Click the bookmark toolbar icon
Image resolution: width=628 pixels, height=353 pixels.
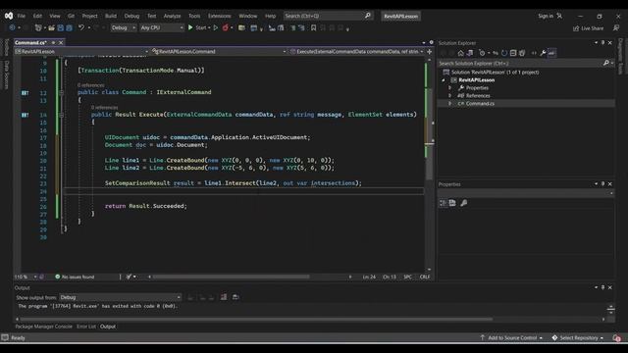(x=313, y=27)
